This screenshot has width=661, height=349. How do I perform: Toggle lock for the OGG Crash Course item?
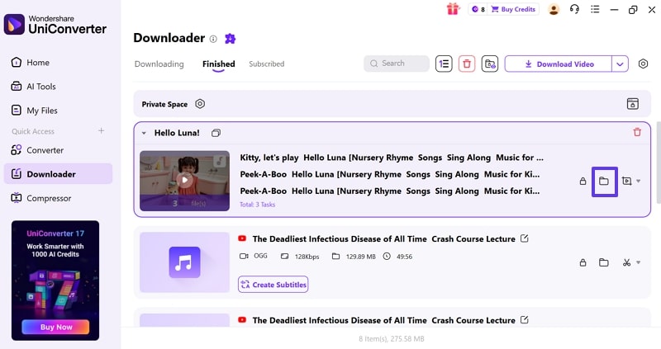(583, 262)
